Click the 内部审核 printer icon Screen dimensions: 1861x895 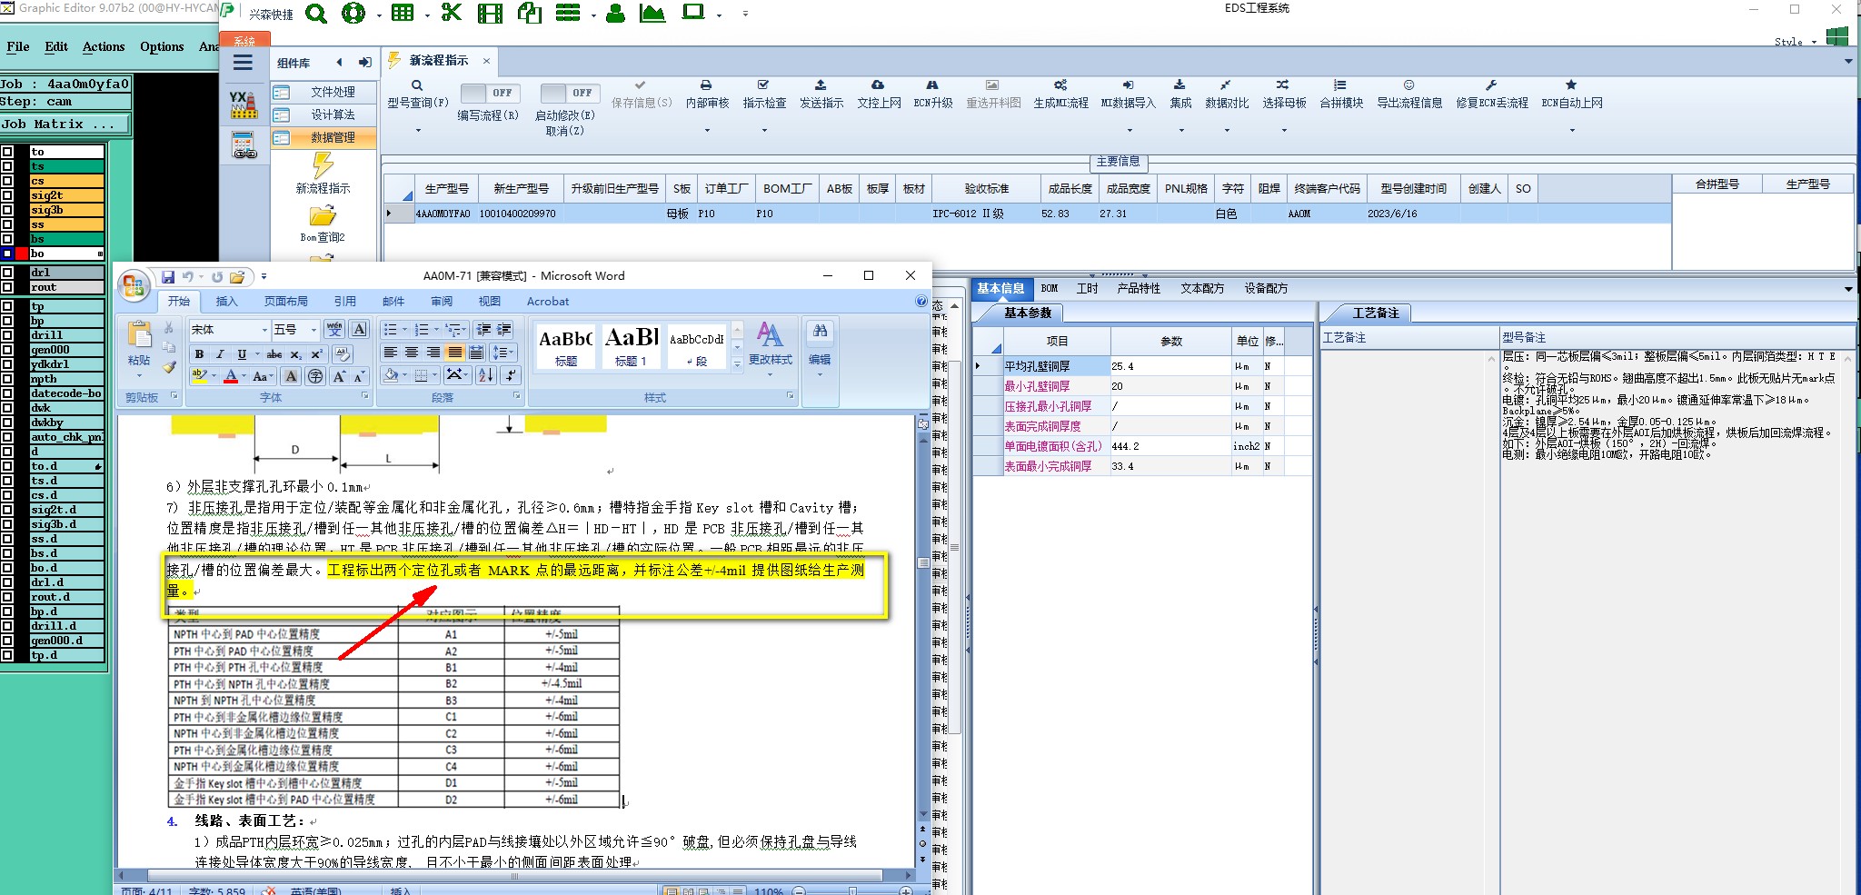706,85
